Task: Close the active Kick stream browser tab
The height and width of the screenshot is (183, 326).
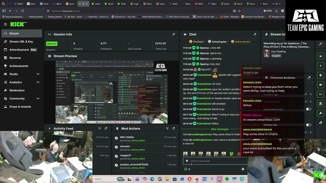Action: (x=87, y=4)
